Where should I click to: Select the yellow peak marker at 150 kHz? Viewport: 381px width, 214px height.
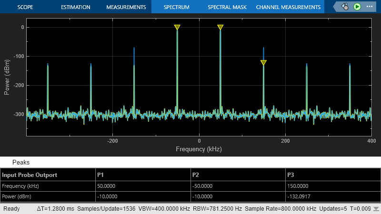[x=263, y=62]
